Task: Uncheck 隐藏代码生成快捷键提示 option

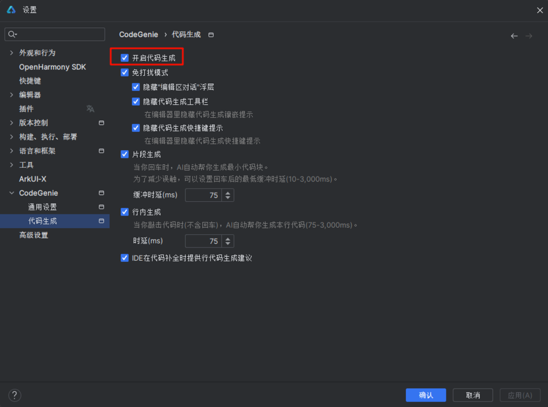Action: 136,128
